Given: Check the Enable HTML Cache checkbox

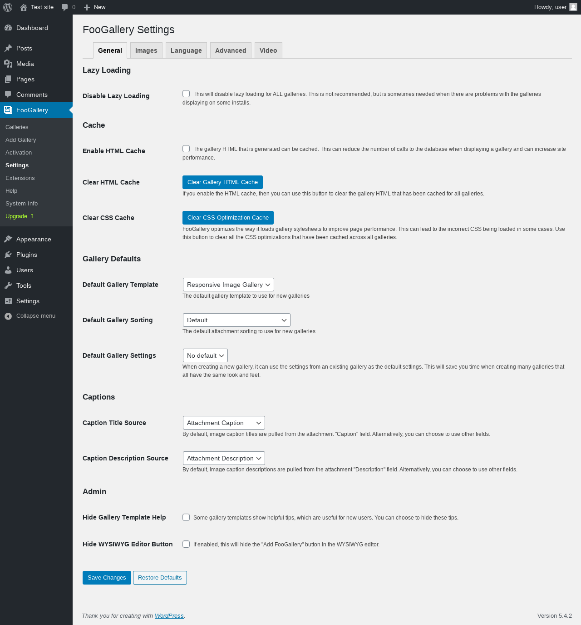Looking at the screenshot, I should click(186, 149).
